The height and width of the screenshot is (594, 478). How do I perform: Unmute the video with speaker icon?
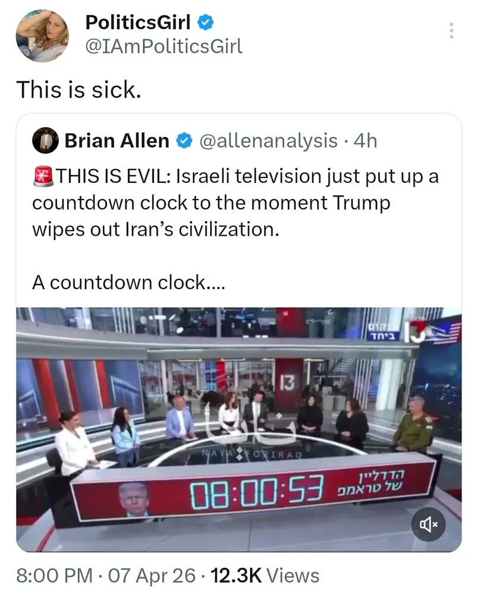(428, 525)
